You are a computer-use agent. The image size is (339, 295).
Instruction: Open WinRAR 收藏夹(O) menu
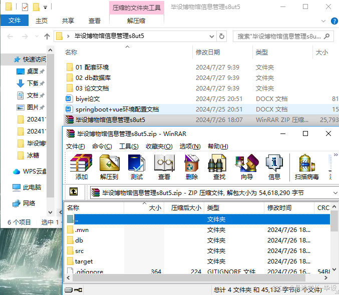(159, 146)
